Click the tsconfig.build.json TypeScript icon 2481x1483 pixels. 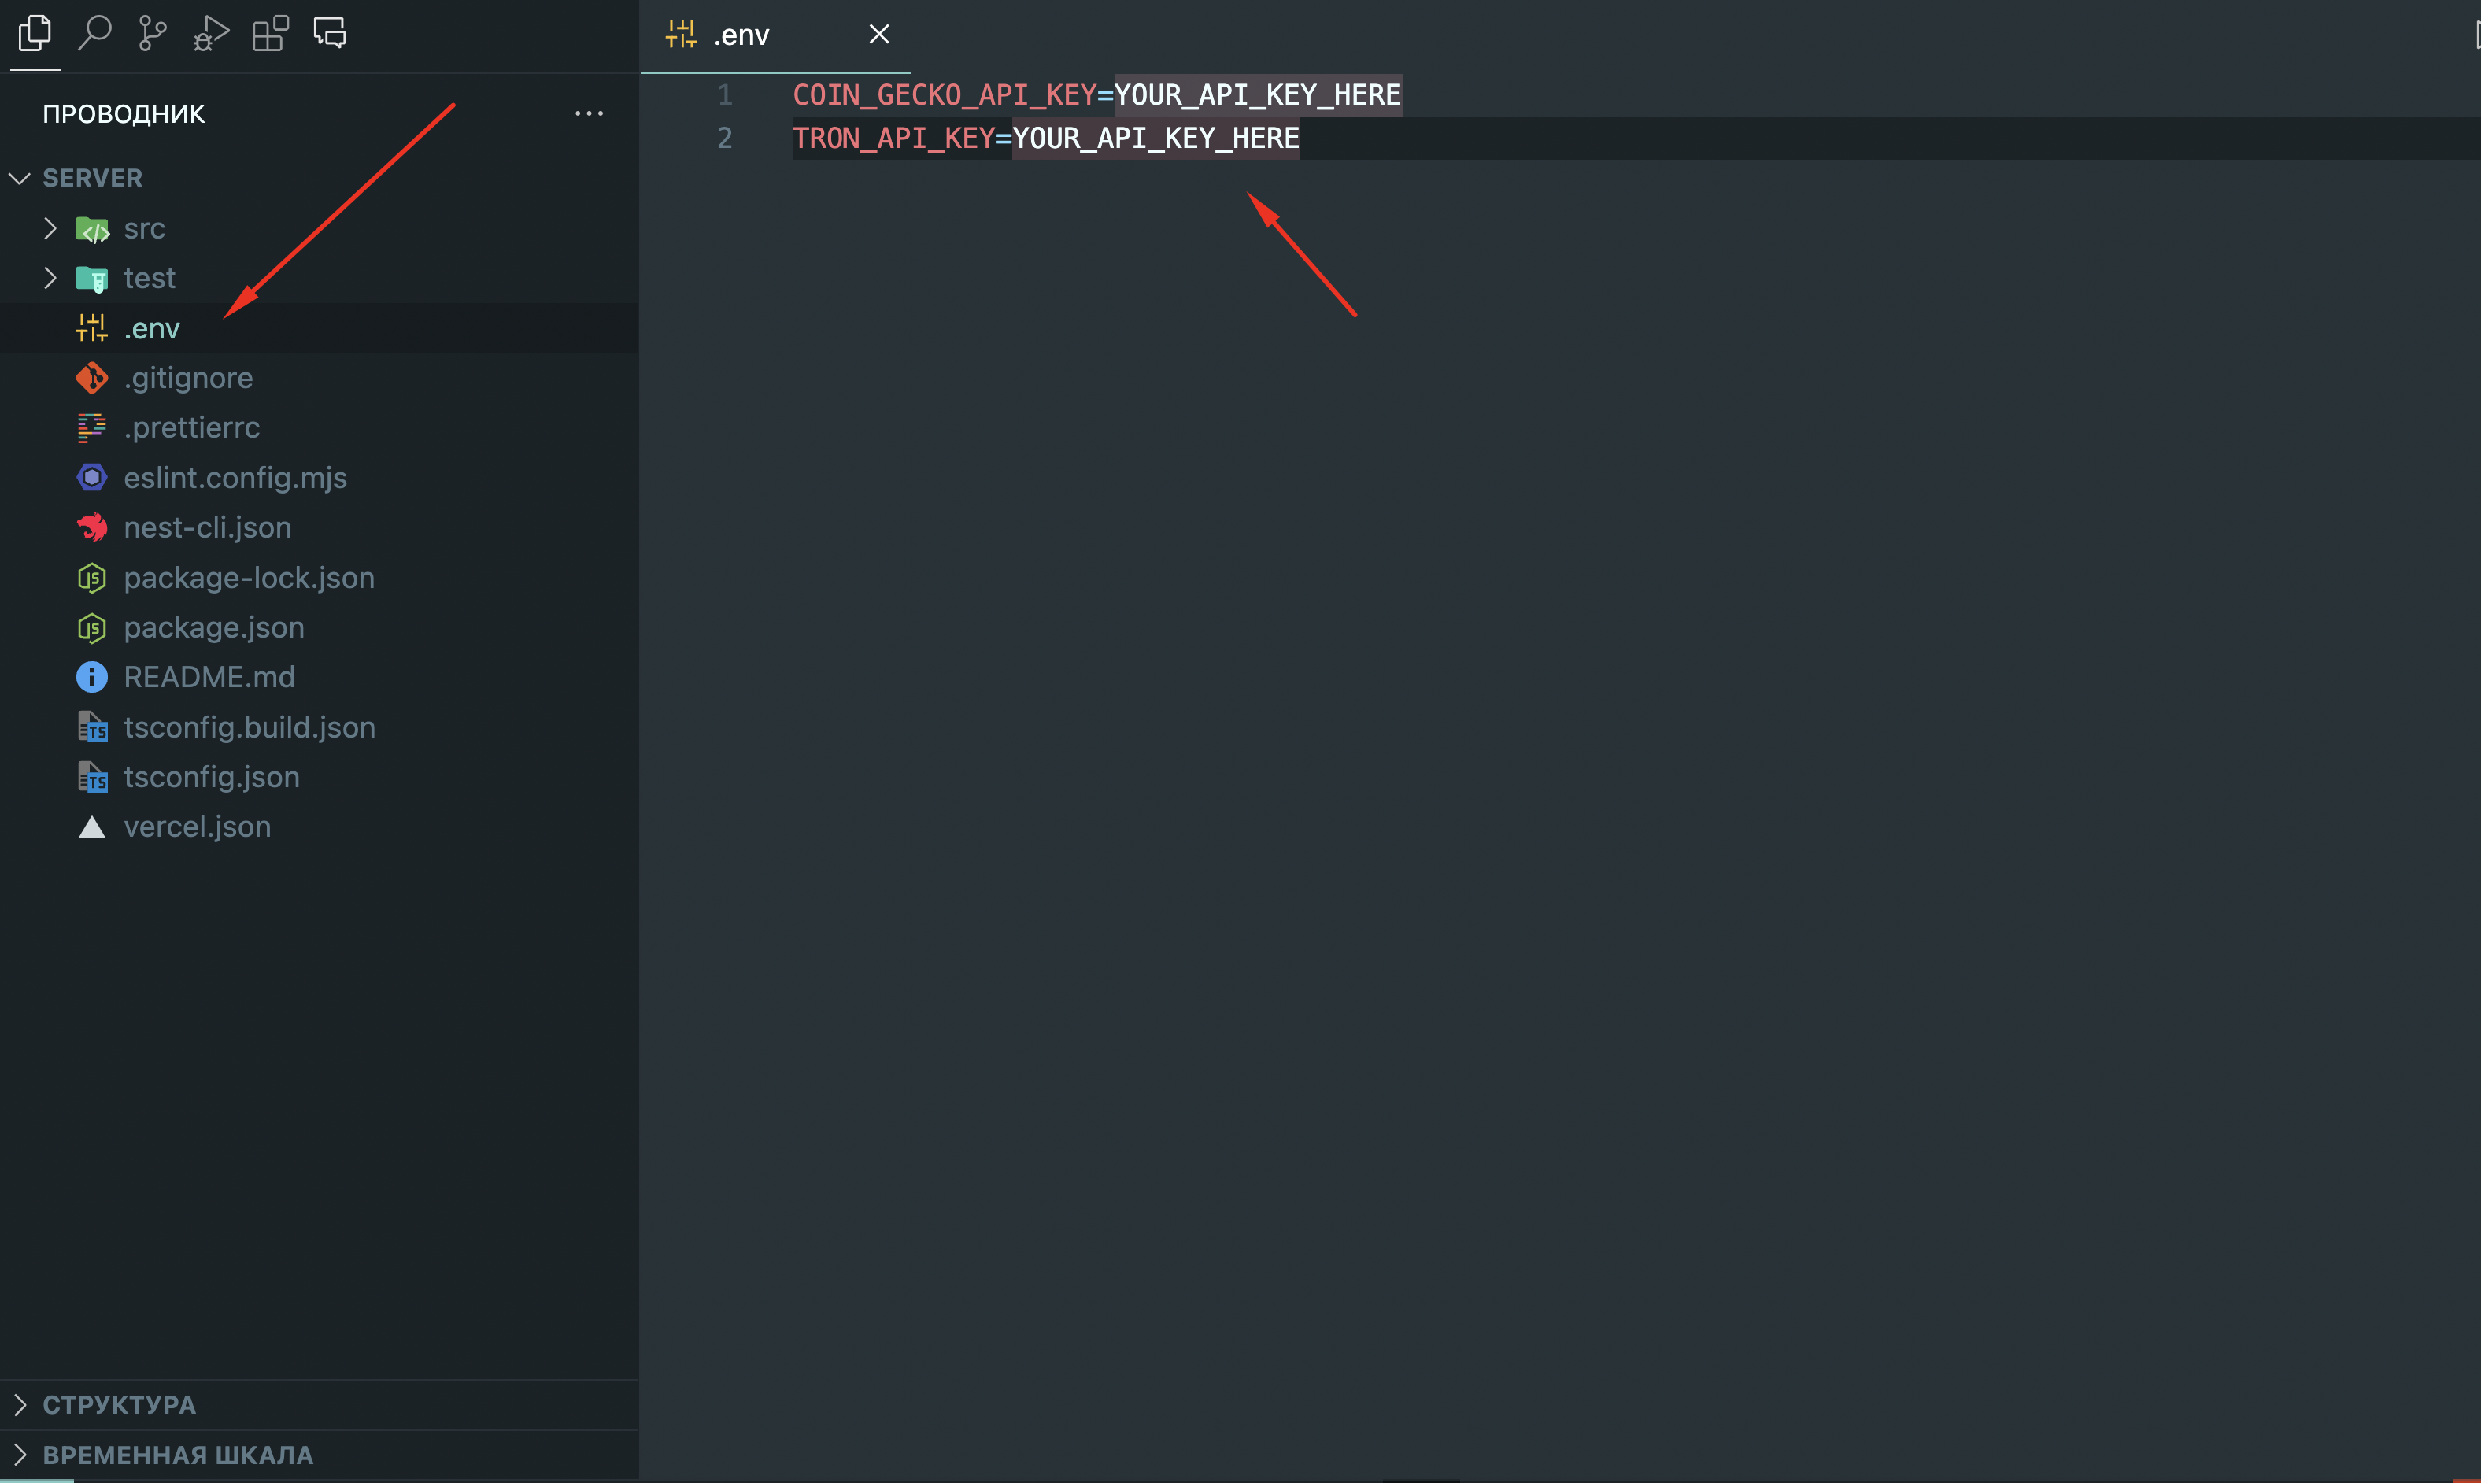pyautogui.click(x=92, y=727)
